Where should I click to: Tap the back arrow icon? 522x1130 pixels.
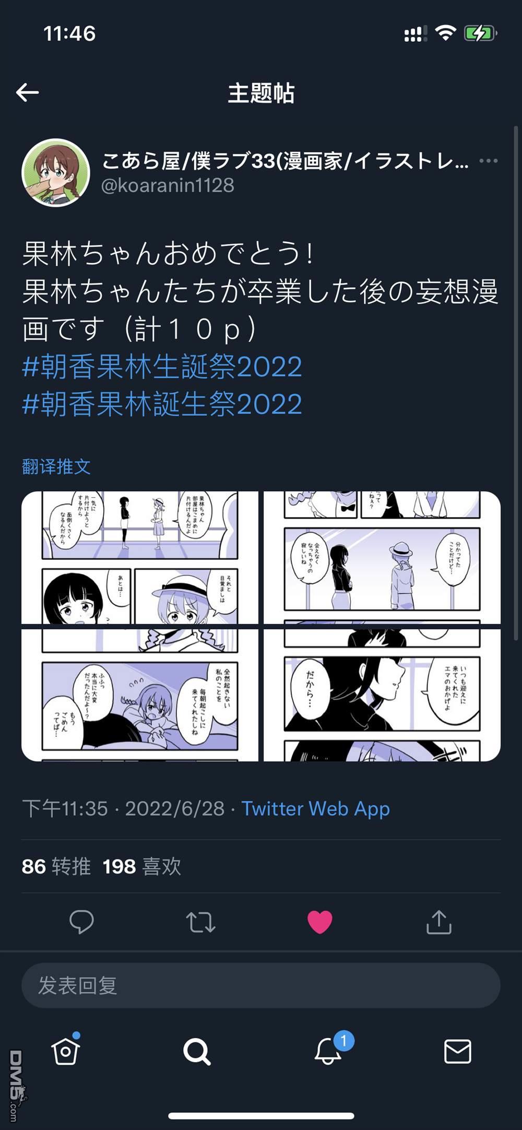[x=28, y=92]
